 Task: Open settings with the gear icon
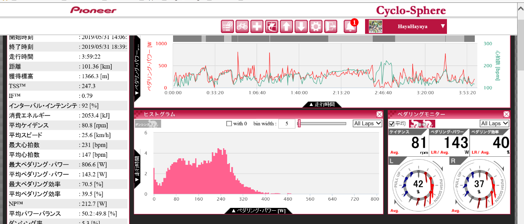315,27
